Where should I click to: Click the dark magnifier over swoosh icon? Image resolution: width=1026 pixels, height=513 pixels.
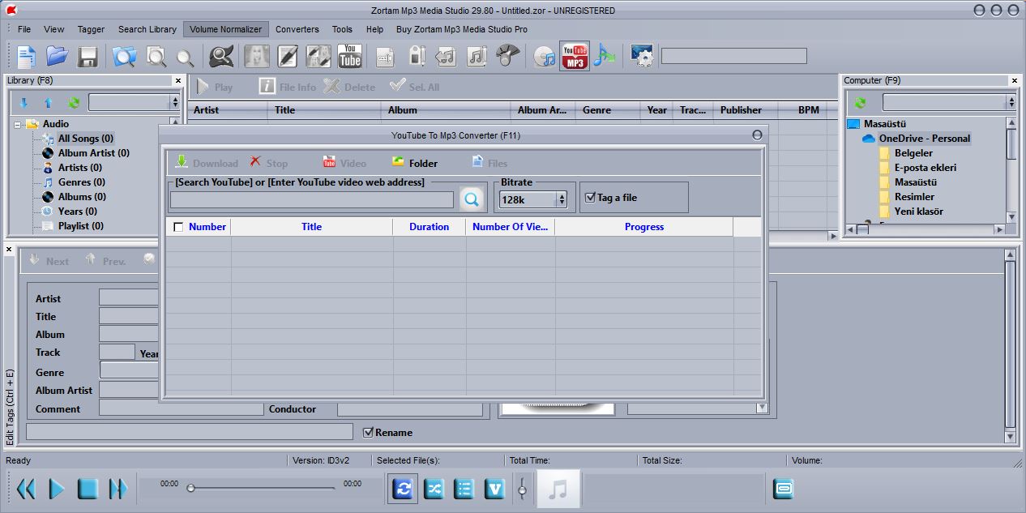pos(221,56)
